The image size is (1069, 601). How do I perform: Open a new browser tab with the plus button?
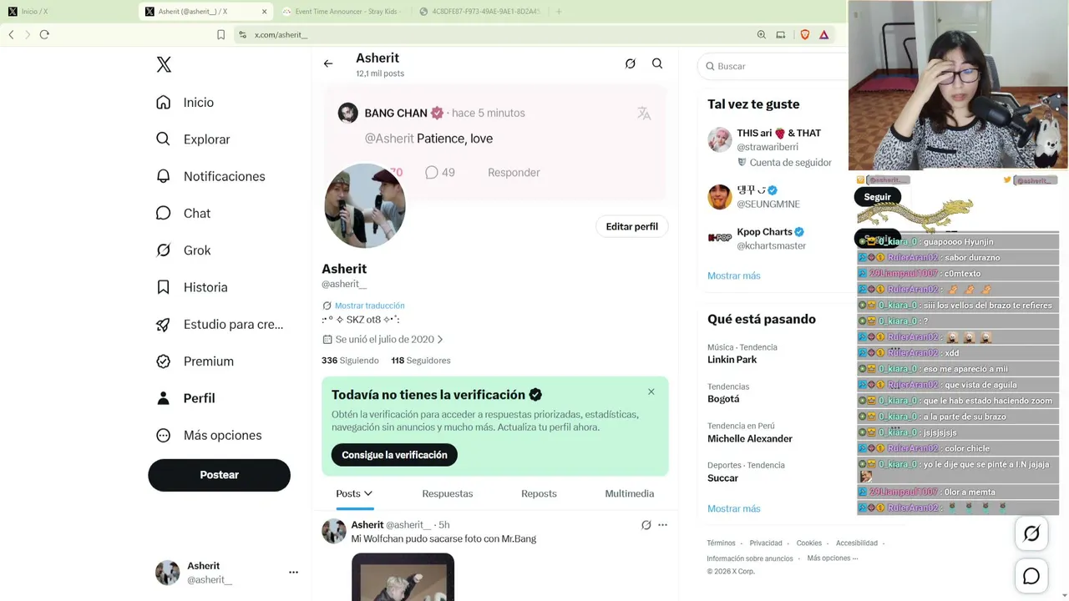(x=559, y=12)
